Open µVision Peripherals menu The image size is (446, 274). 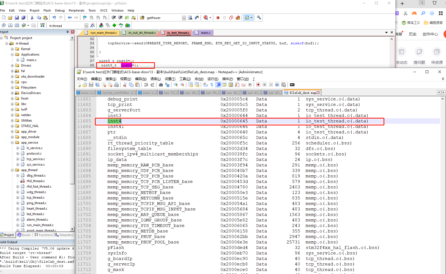(76, 10)
